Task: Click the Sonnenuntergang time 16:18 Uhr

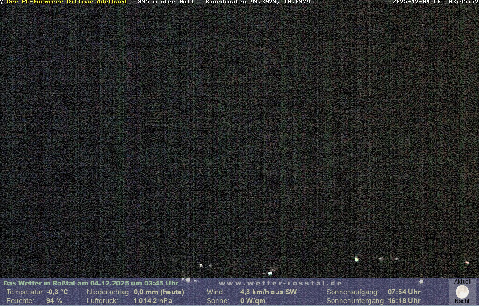Action: [404, 301]
